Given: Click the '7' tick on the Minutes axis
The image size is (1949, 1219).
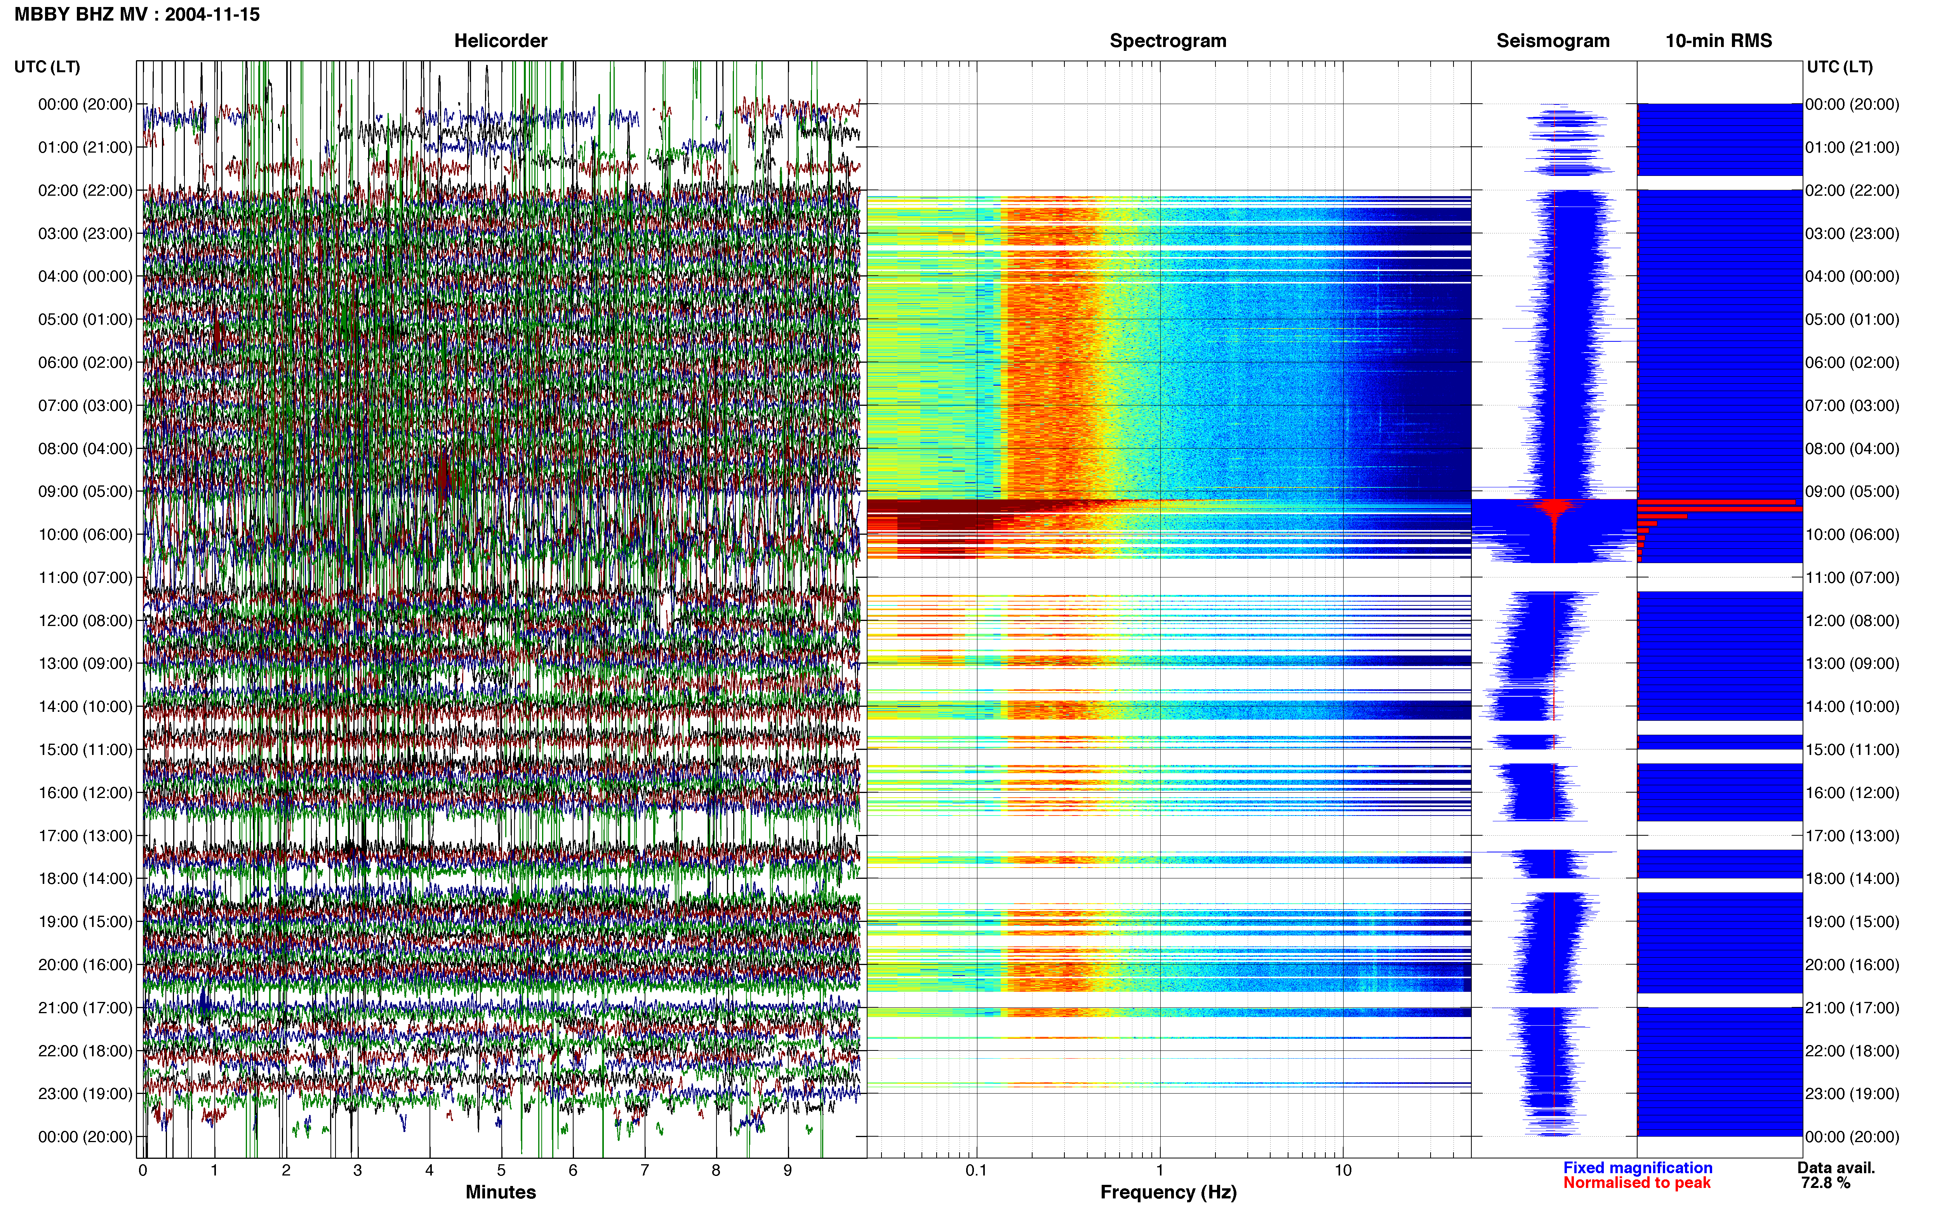Looking at the screenshot, I should pos(645,1170).
